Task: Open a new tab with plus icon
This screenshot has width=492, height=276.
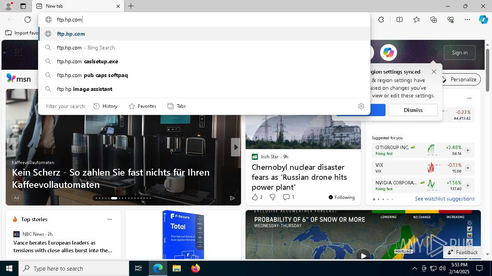Action: pos(131,6)
